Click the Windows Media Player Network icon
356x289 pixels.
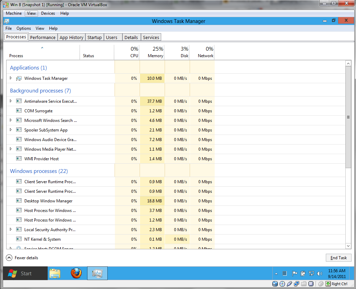click(x=19, y=149)
